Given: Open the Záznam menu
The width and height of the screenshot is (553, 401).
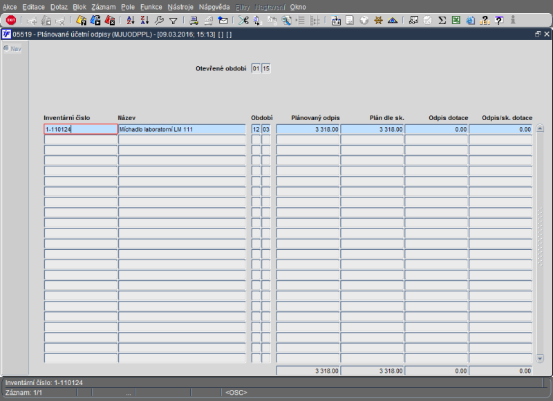Looking at the screenshot, I should (x=103, y=7).
